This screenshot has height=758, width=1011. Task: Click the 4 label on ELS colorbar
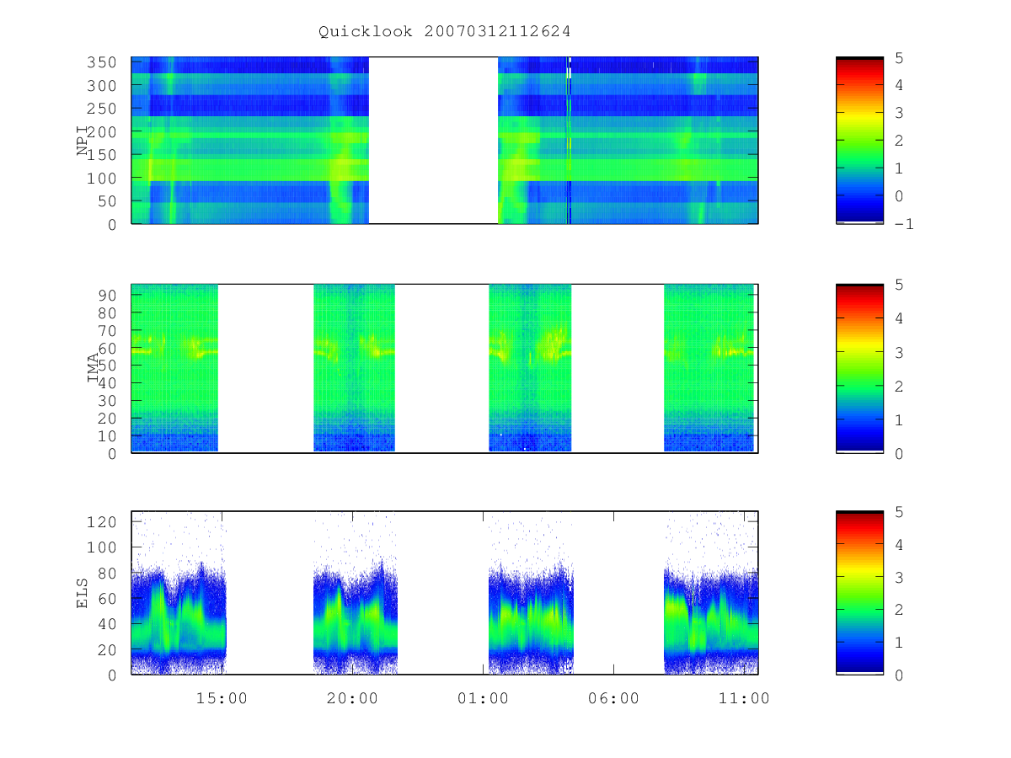(898, 545)
